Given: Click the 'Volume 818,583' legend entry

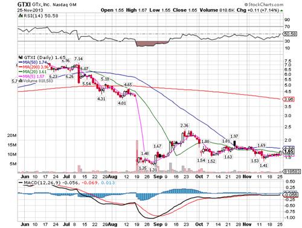Looking at the screenshot, I should point(38,81).
